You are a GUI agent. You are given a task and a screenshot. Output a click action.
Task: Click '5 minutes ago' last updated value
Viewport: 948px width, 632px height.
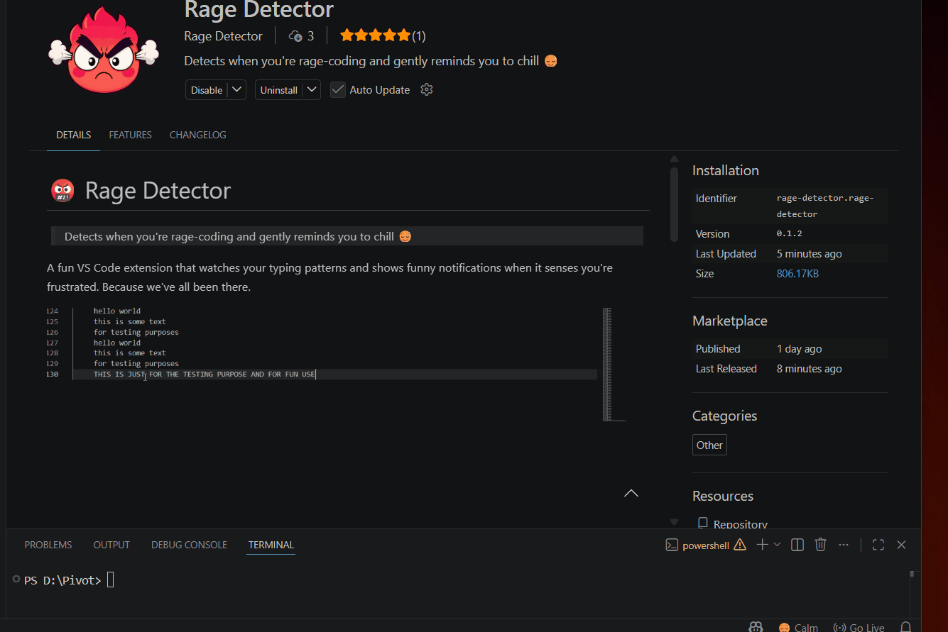click(810, 254)
